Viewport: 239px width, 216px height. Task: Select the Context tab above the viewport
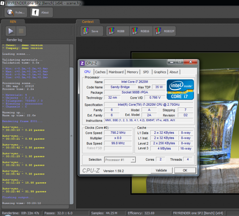88,22
